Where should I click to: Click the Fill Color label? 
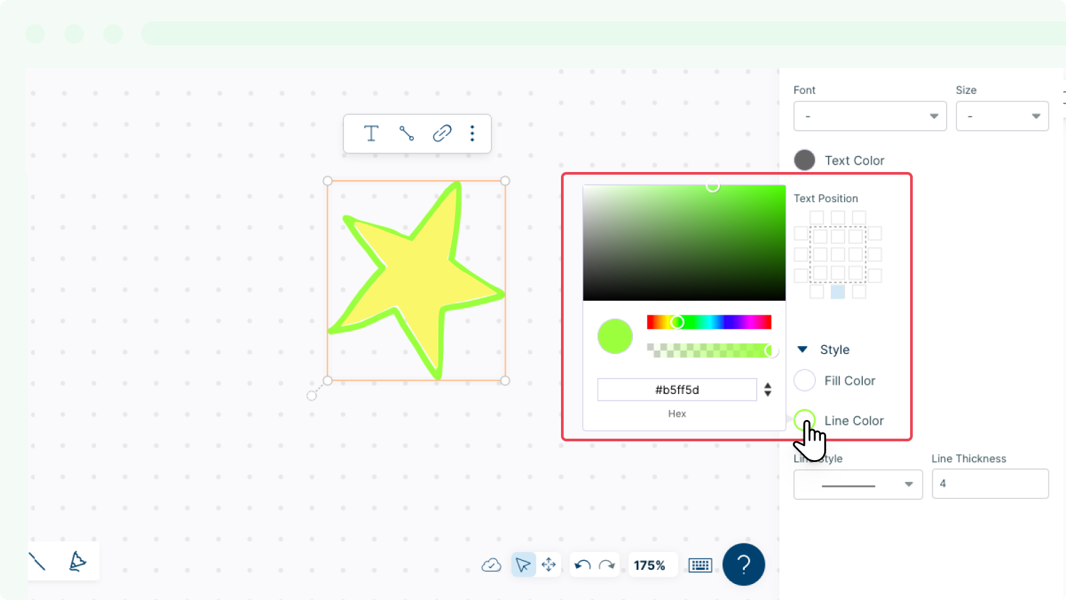(x=849, y=381)
